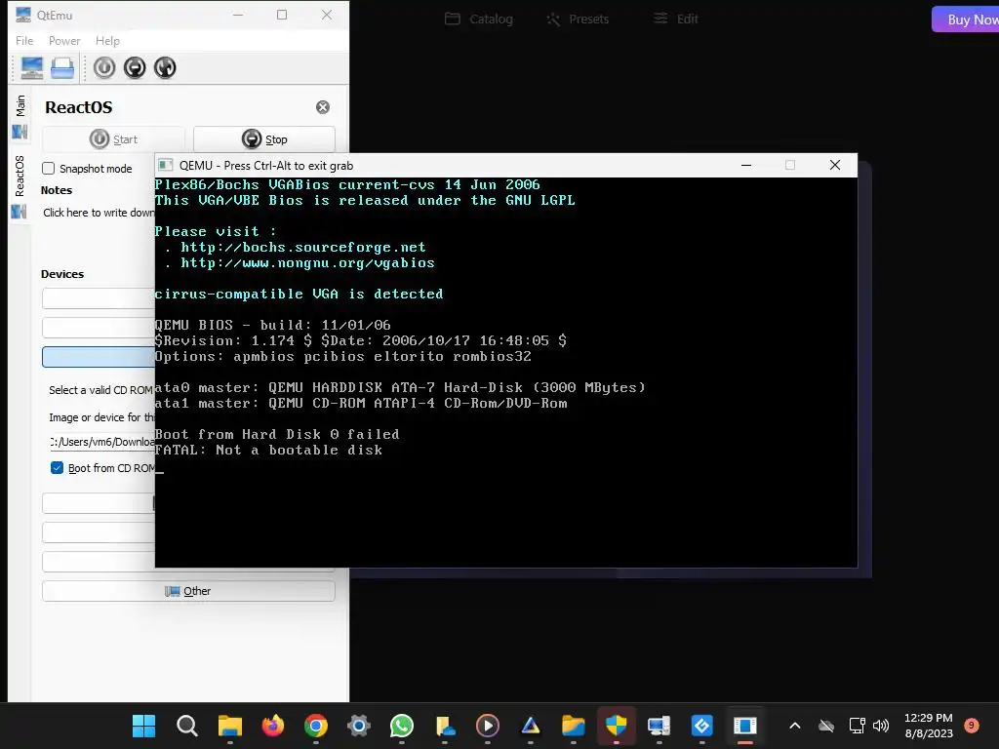This screenshot has height=749, width=999.
Task: Launch Google Chrome from the taskbar
Action: click(x=315, y=726)
